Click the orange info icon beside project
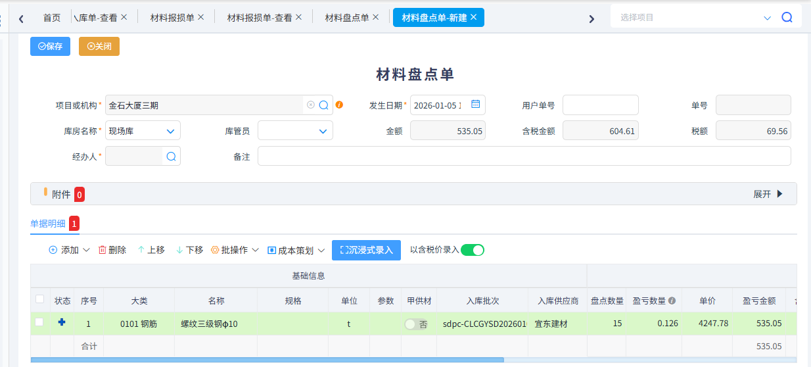This screenshot has width=811, height=367. coord(340,105)
